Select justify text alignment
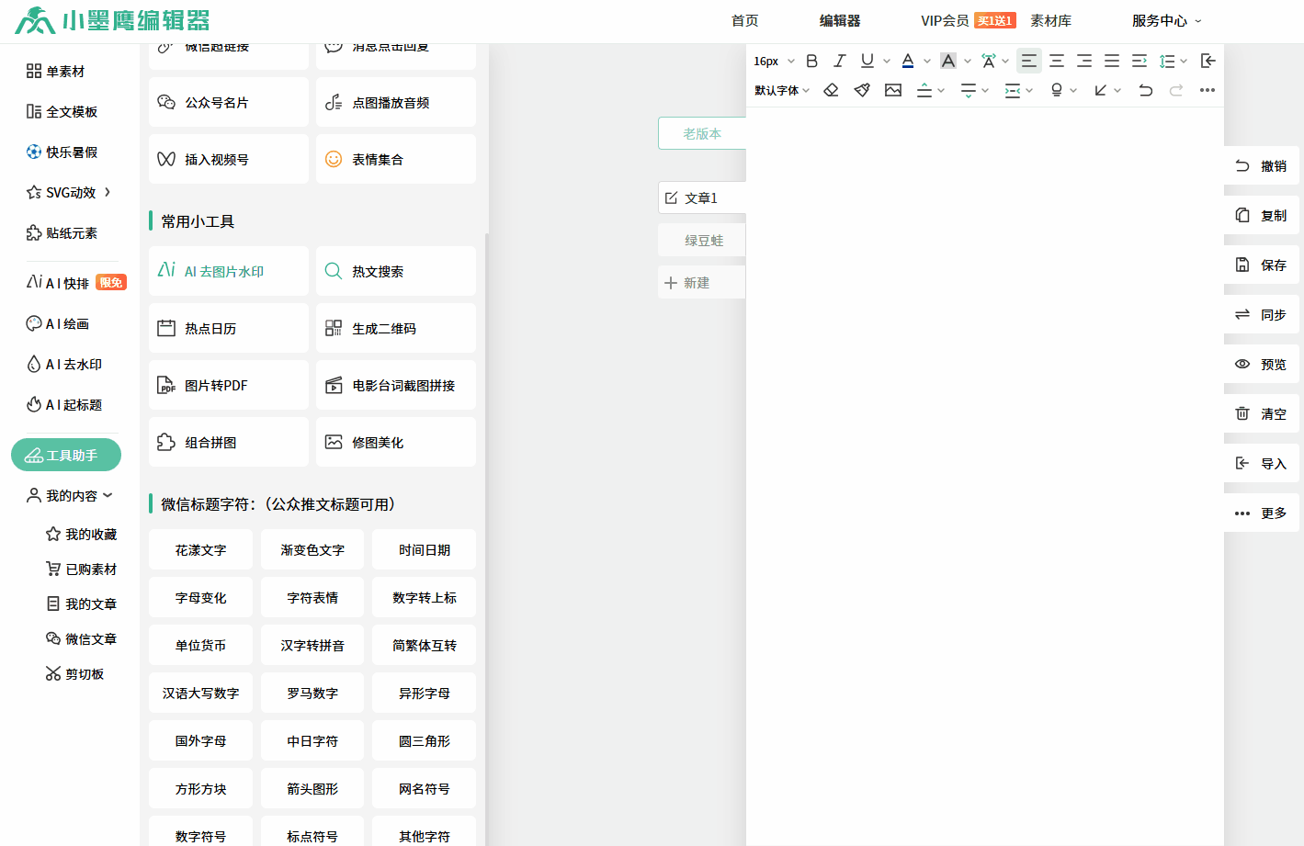The image size is (1304, 846). 1112,61
